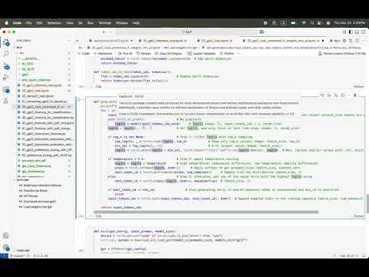Open the Apple menu

(6, 23)
